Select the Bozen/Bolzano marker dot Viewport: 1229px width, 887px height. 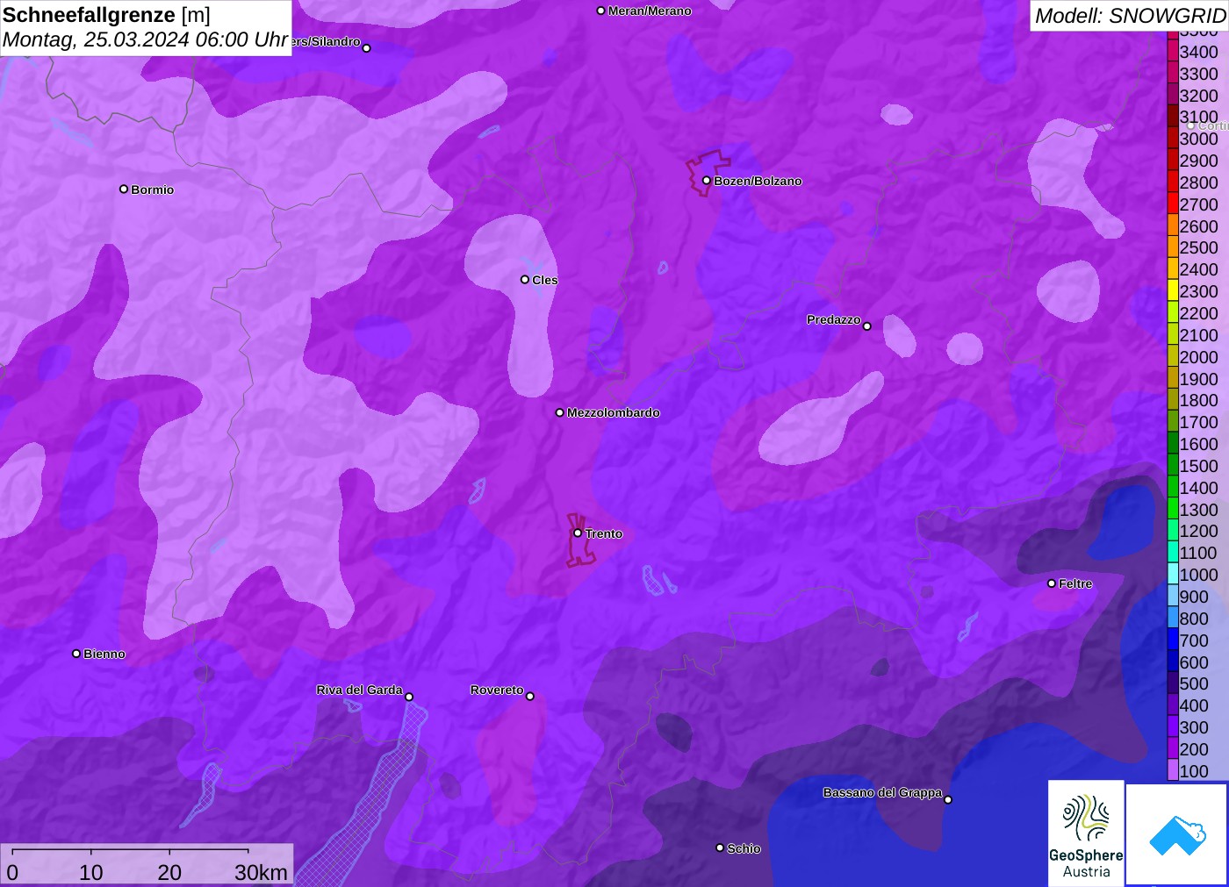coord(706,181)
